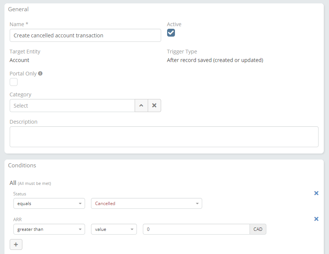329x254 pixels.
Task: Click the CAD currency label
Action: pos(258,229)
